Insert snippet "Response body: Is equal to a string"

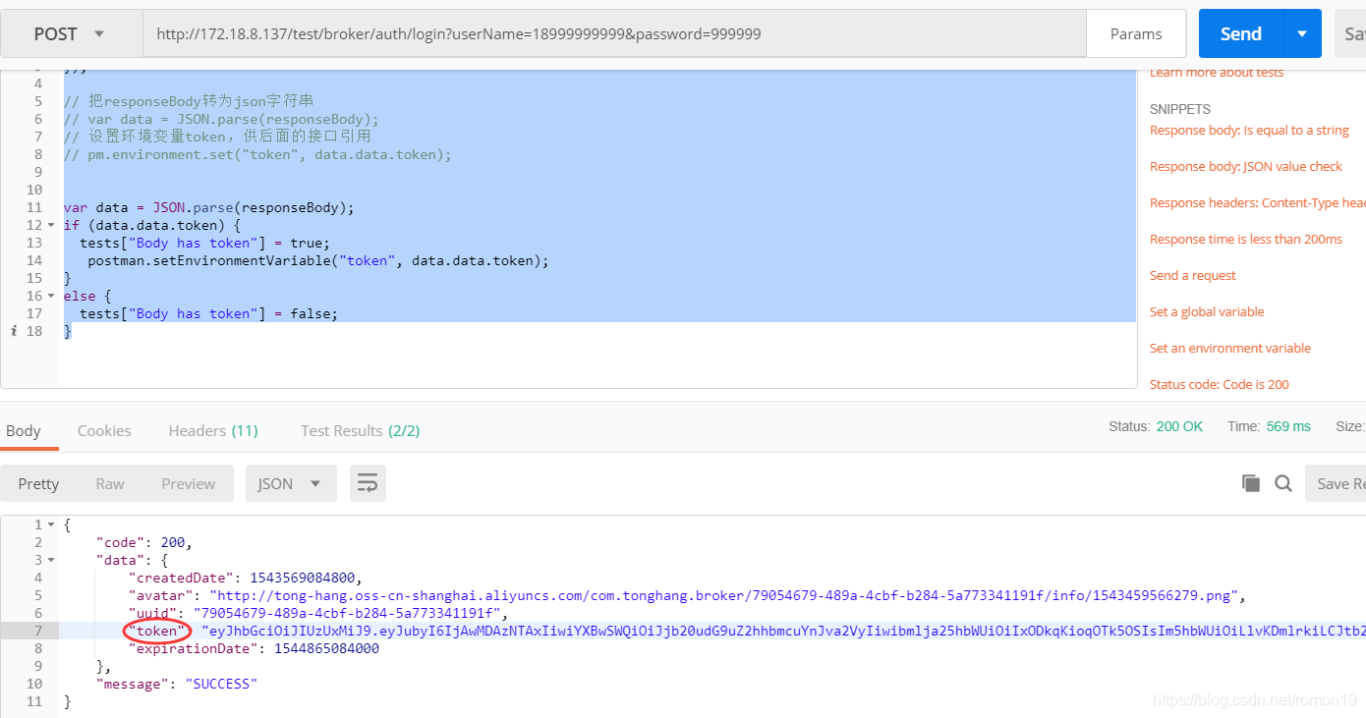click(1249, 131)
